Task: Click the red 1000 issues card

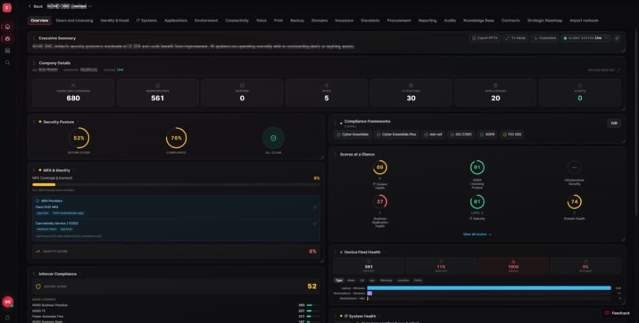Action: point(513,266)
